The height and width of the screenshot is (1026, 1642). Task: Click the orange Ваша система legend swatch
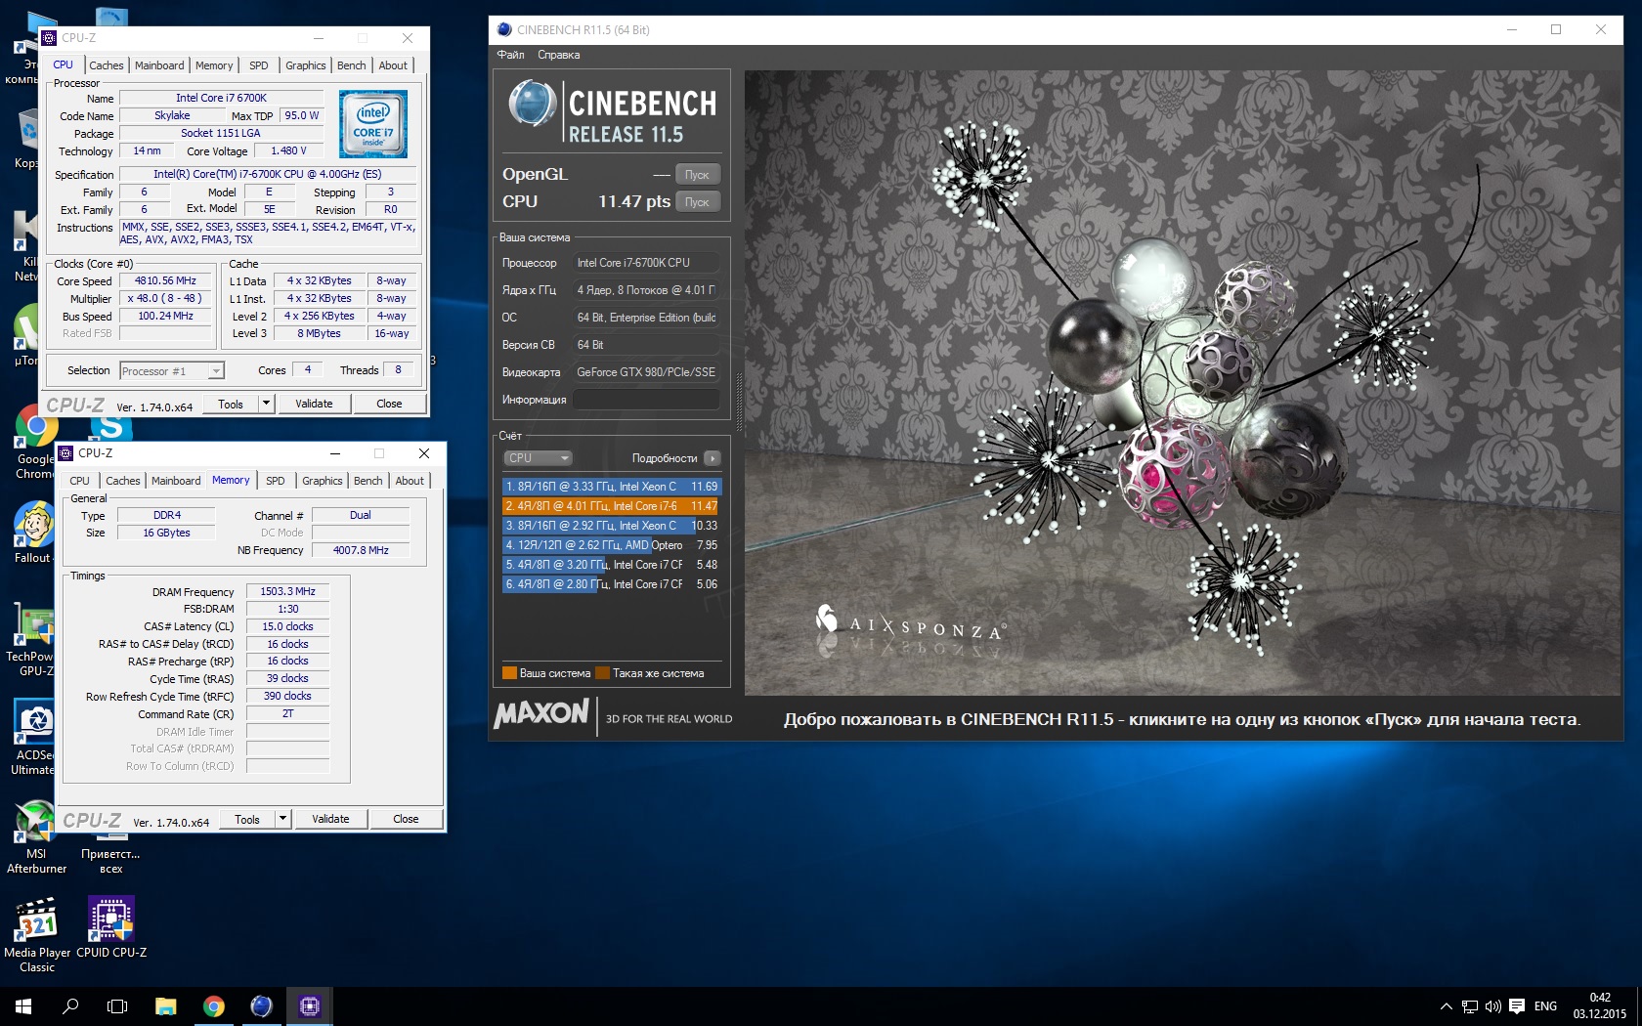click(x=509, y=673)
